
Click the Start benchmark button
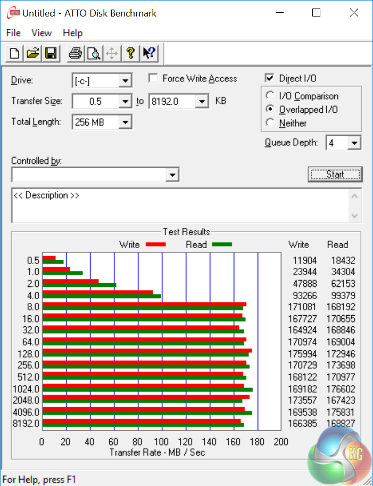pos(335,174)
